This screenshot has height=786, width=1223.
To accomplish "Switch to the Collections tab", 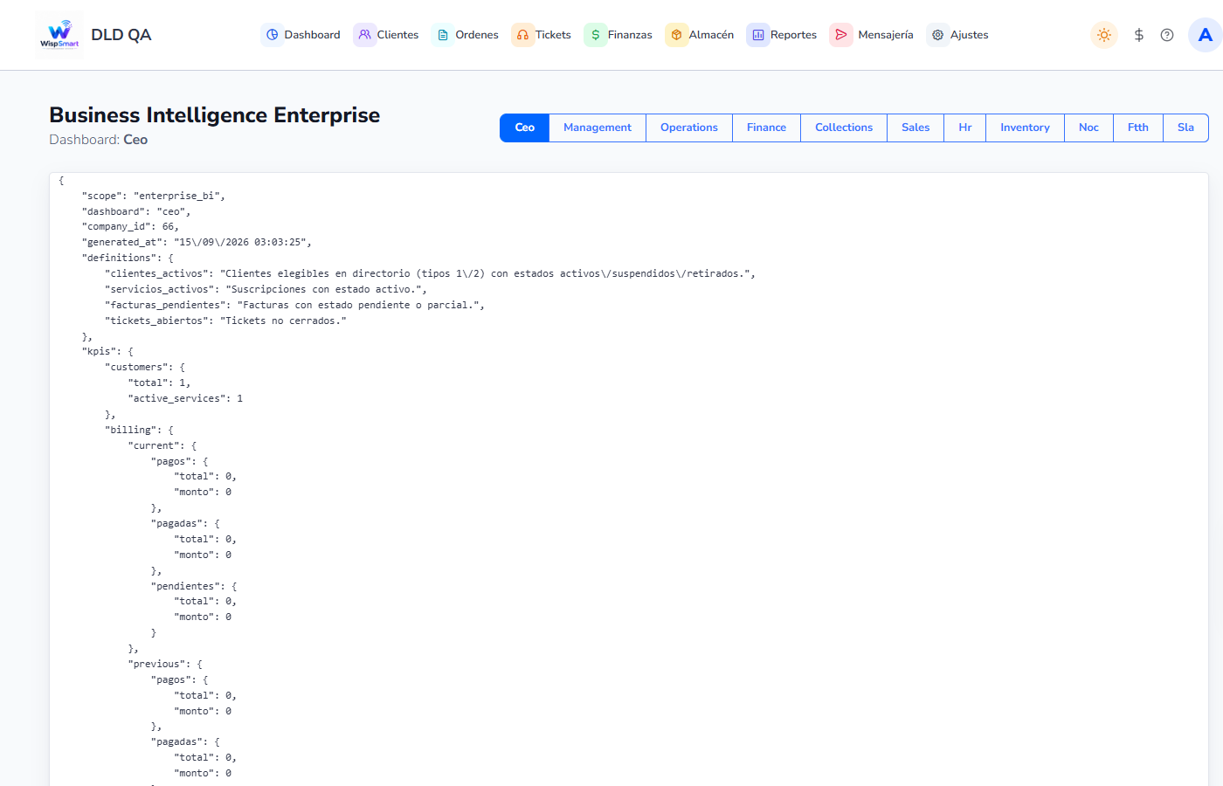I will click(x=844, y=128).
